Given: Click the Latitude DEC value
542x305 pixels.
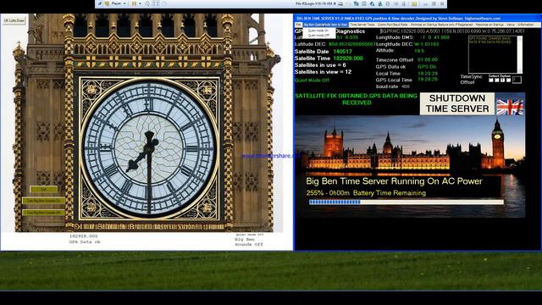Looking at the screenshot, I should 351,44.
